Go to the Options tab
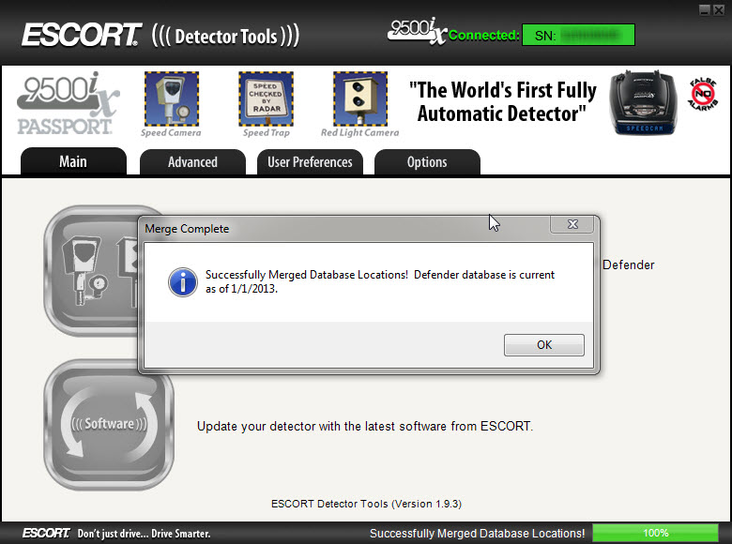Image resolution: width=732 pixels, height=544 pixels. [x=427, y=162]
